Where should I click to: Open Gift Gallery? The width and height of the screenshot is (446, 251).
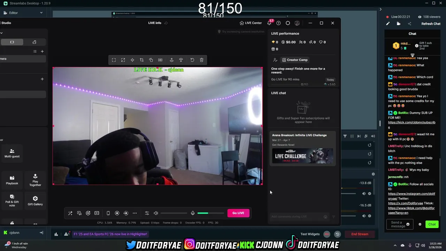pos(35,200)
